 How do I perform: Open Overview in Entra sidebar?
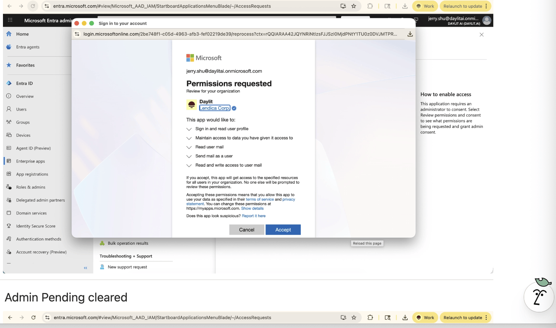click(x=25, y=96)
